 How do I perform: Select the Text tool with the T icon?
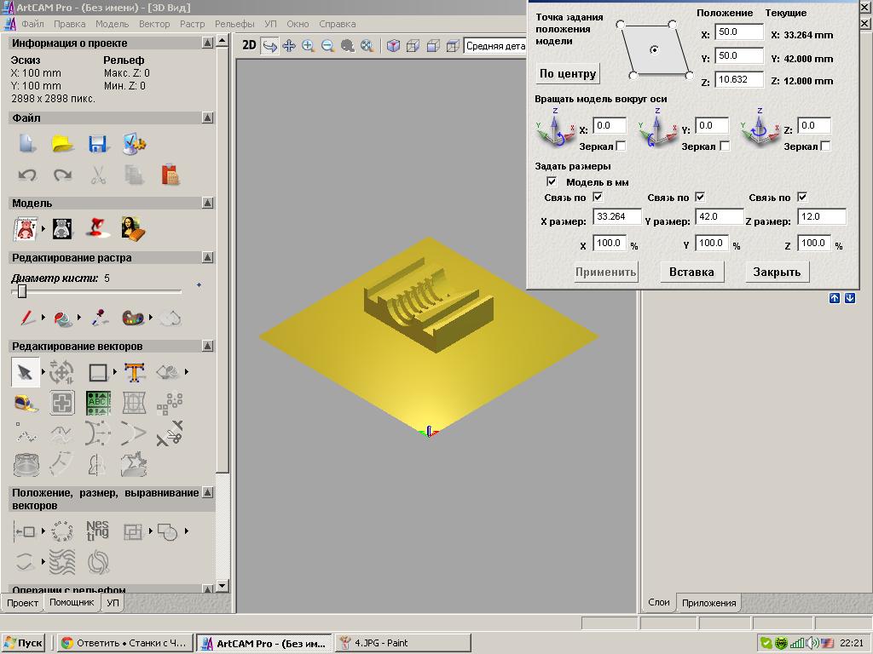[134, 372]
